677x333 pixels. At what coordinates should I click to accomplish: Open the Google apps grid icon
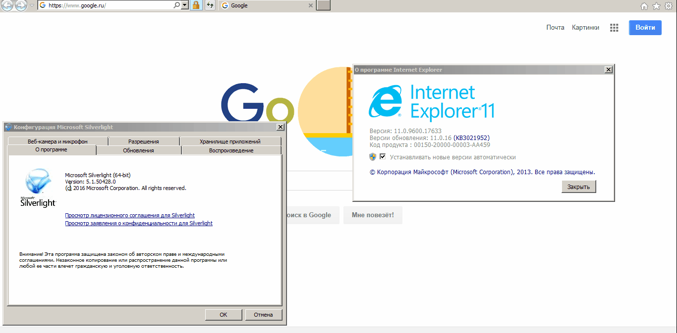point(614,28)
